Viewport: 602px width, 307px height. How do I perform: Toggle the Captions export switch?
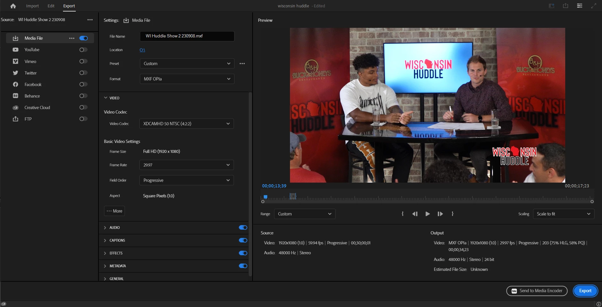point(243,240)
